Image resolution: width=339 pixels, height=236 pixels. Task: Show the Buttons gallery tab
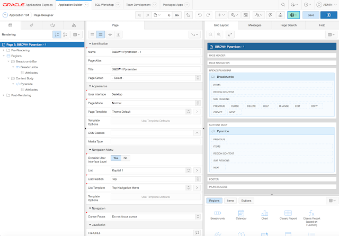246,201
